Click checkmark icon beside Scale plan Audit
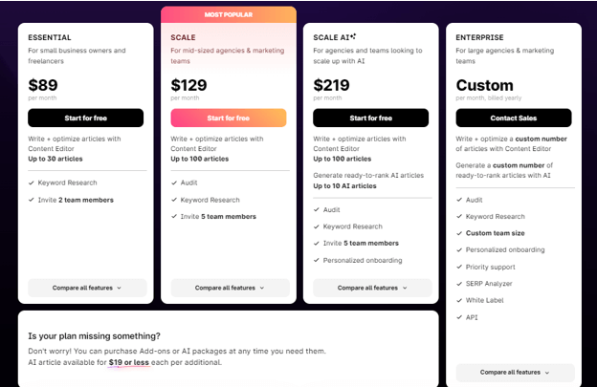This screenshot has height=387, width=597. pos(174,183)
